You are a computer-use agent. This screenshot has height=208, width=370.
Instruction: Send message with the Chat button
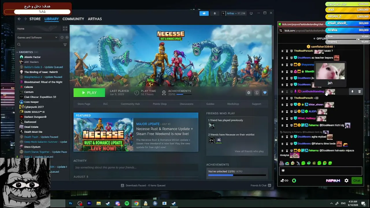tap(357, 181)
